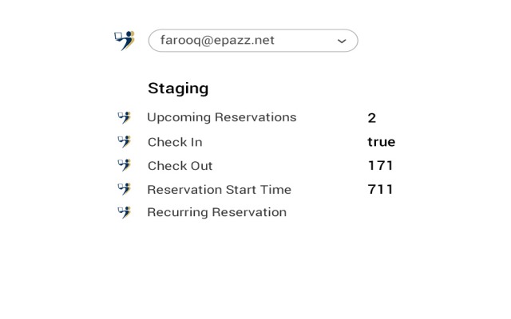Click the Reservation Start Time value 711
511x319 pixels.
pos(380,190)
